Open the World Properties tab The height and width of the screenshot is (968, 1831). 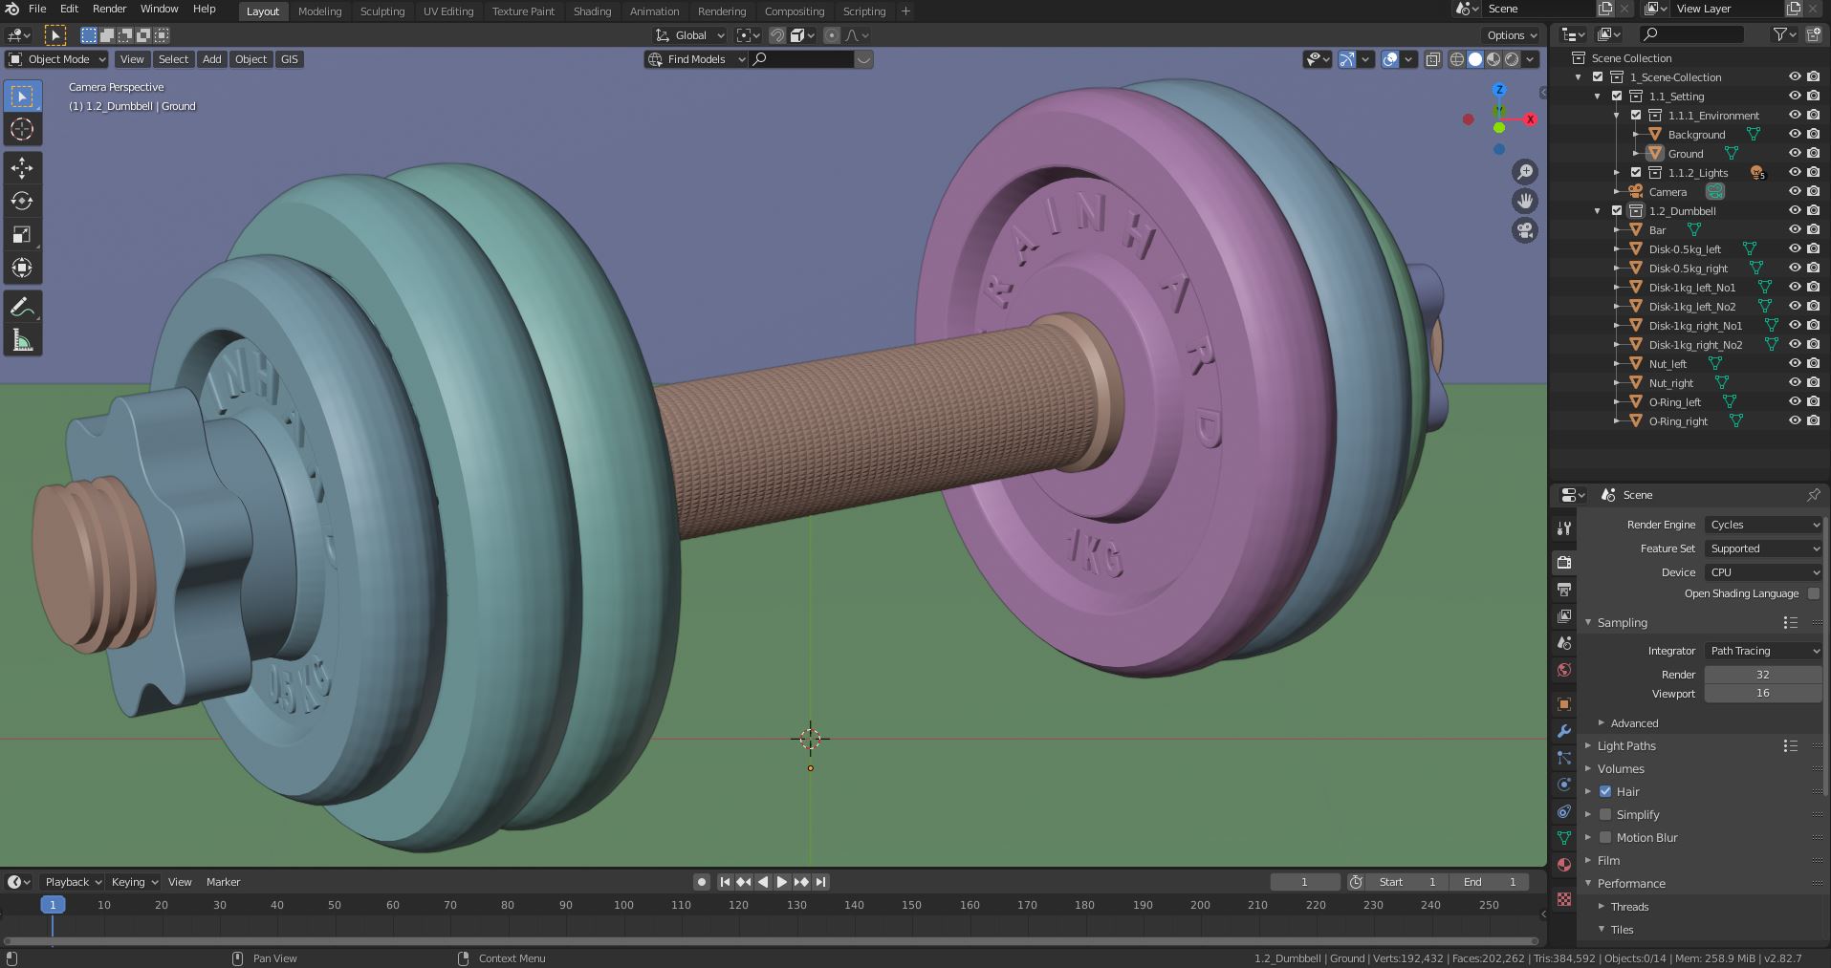tap(1564, 670)
